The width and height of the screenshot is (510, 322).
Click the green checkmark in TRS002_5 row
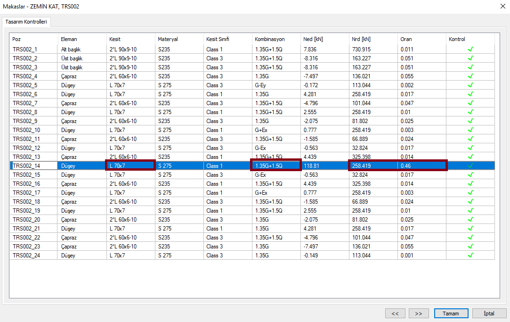(x=470, y=85)
